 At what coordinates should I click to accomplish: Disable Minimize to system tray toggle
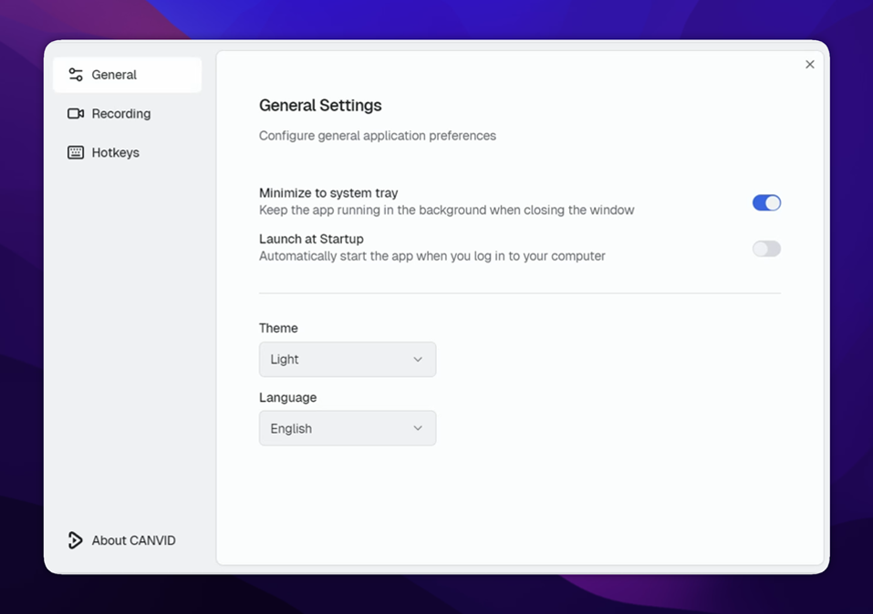coord(766,202)
